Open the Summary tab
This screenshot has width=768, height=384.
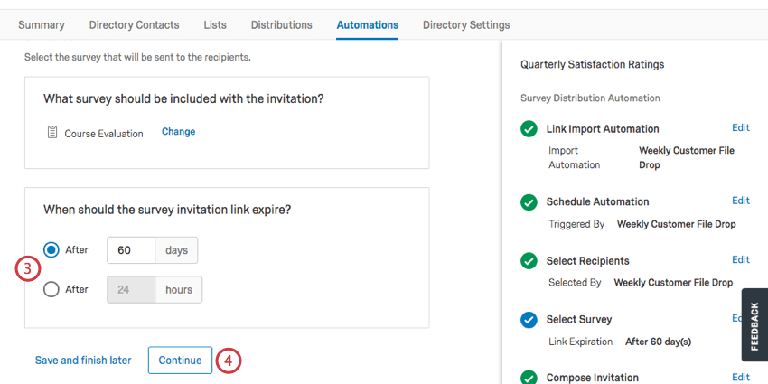(42, 25)
